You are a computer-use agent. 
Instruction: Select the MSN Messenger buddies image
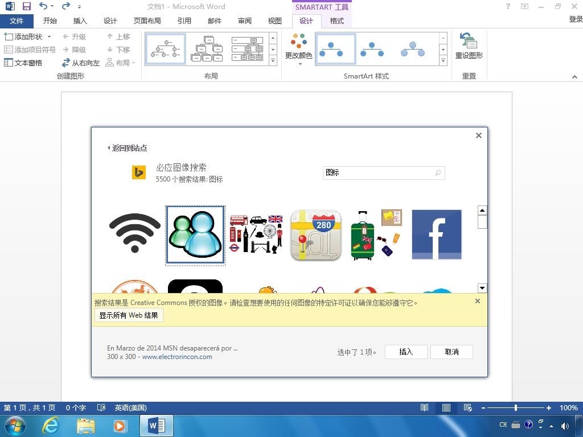point(195,236)
